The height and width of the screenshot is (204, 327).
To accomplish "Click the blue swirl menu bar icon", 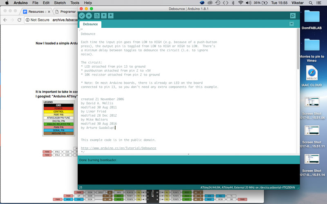I will (202, 3).
